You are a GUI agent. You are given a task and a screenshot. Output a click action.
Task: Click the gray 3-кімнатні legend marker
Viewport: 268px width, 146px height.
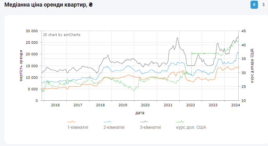(x=144, y=122)
